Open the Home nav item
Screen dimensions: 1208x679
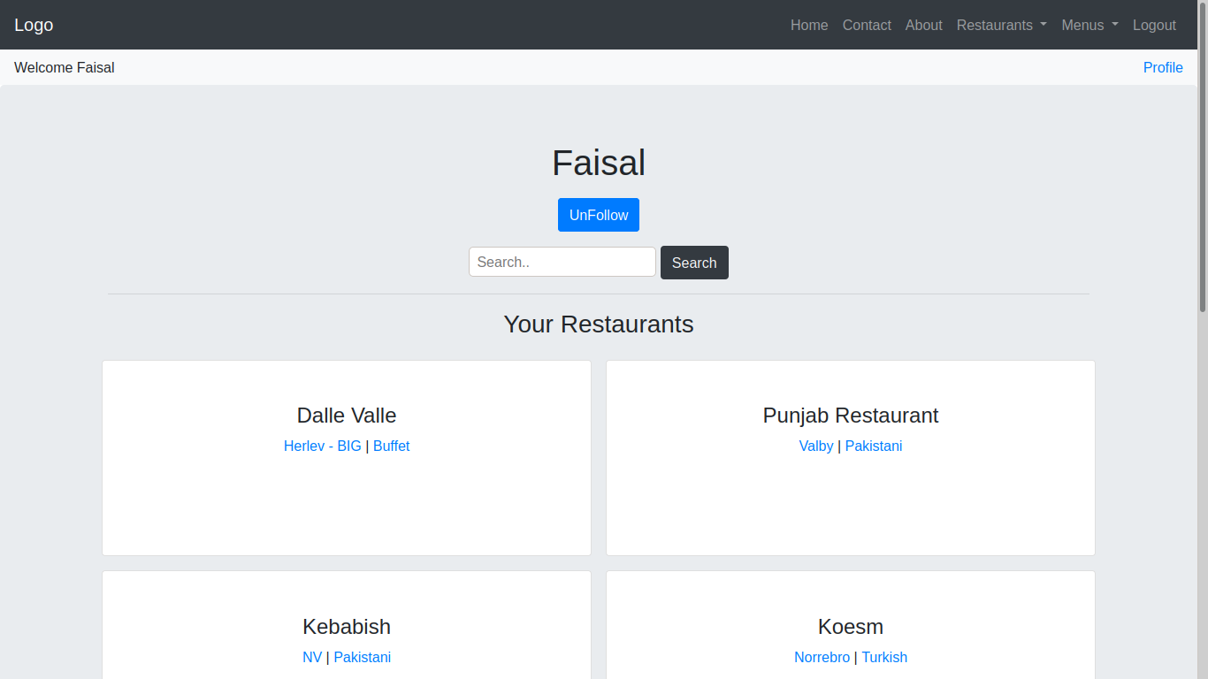809,25
